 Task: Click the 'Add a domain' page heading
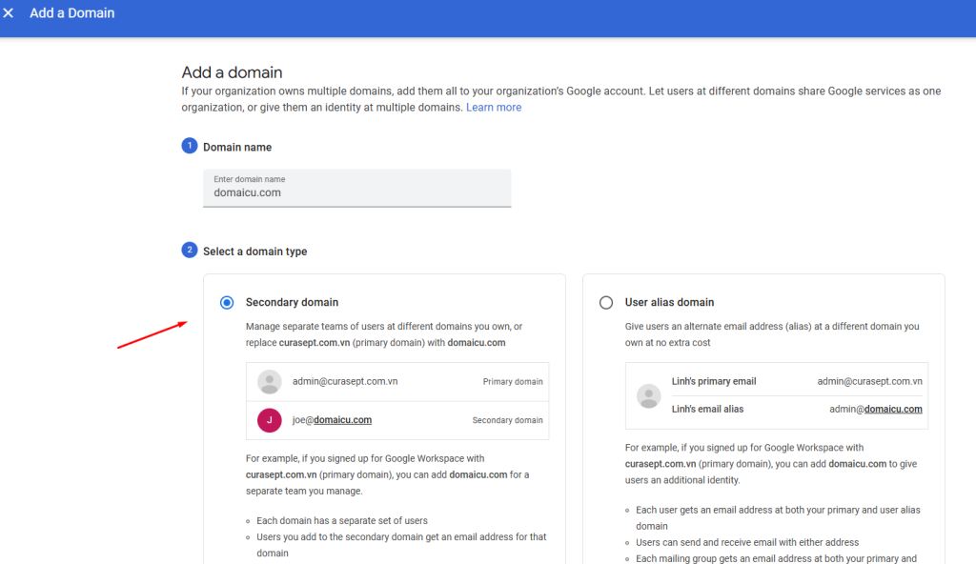233,72
